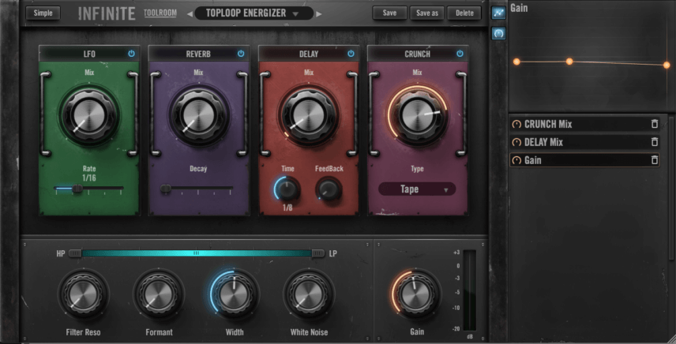Screen dimensions: 676x344
Task: Open the Toolroom link
Action: [x=160, y=13]
